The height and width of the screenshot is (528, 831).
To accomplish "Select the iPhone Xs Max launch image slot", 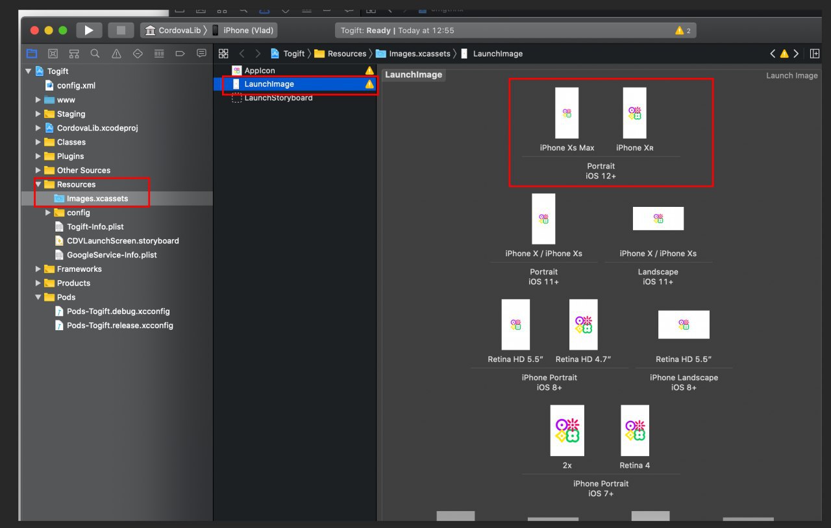I will point(567,113).
